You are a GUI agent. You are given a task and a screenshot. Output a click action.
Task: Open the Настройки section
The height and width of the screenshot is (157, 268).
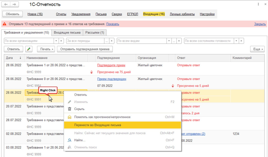click(x=207, y=14)
